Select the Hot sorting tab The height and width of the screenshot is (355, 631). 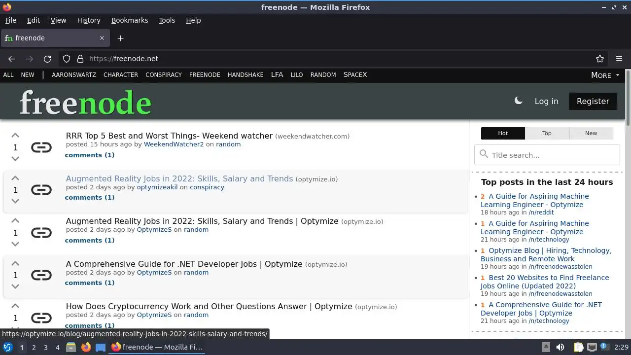coord(503,133)
